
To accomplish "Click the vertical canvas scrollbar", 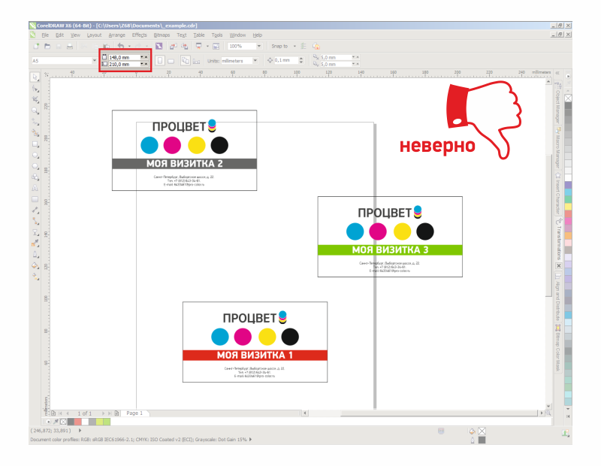I will pos(548,225).
